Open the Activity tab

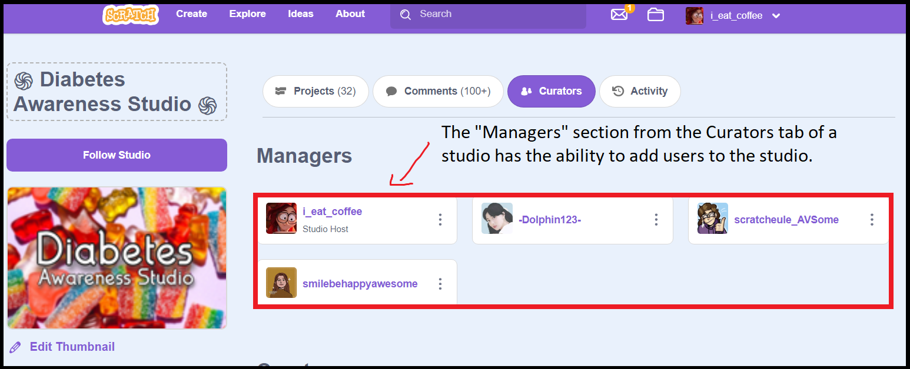coord(640,91)
